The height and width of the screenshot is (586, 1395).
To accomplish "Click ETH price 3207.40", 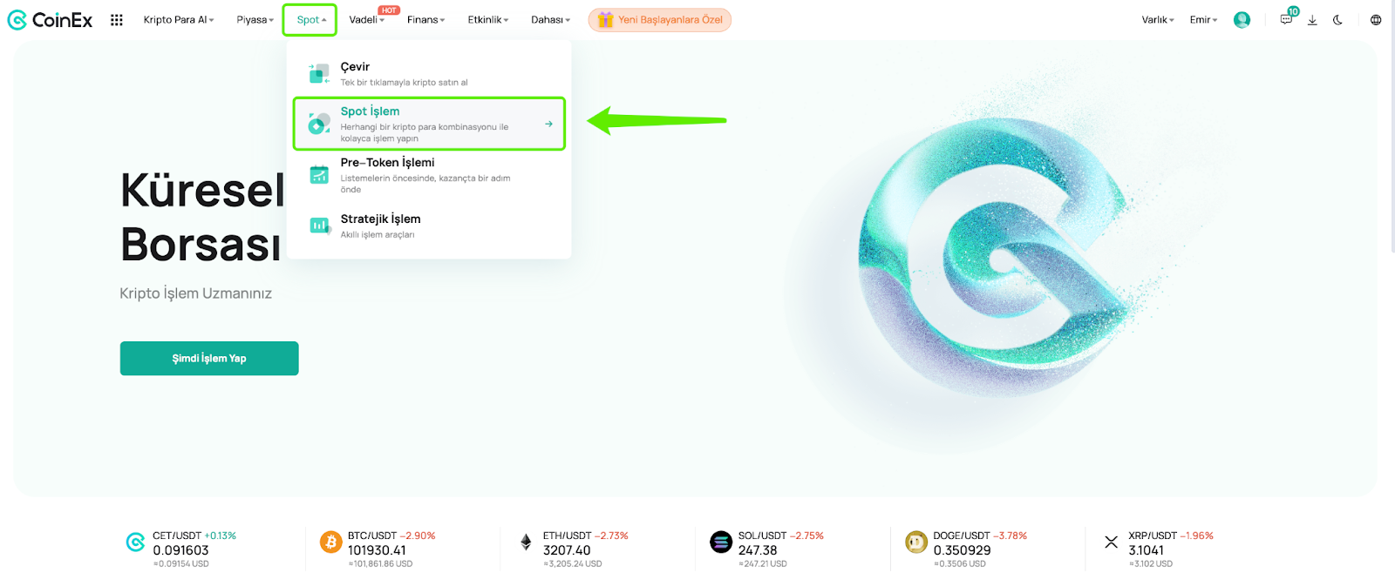I will [567, 550].
